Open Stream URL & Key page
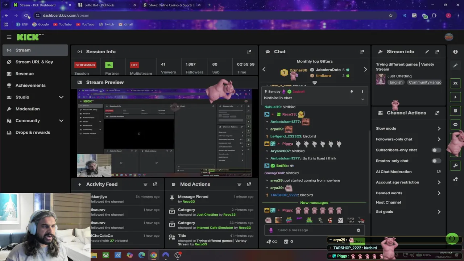This screenshot has width=464, height=261. (35, 62)
